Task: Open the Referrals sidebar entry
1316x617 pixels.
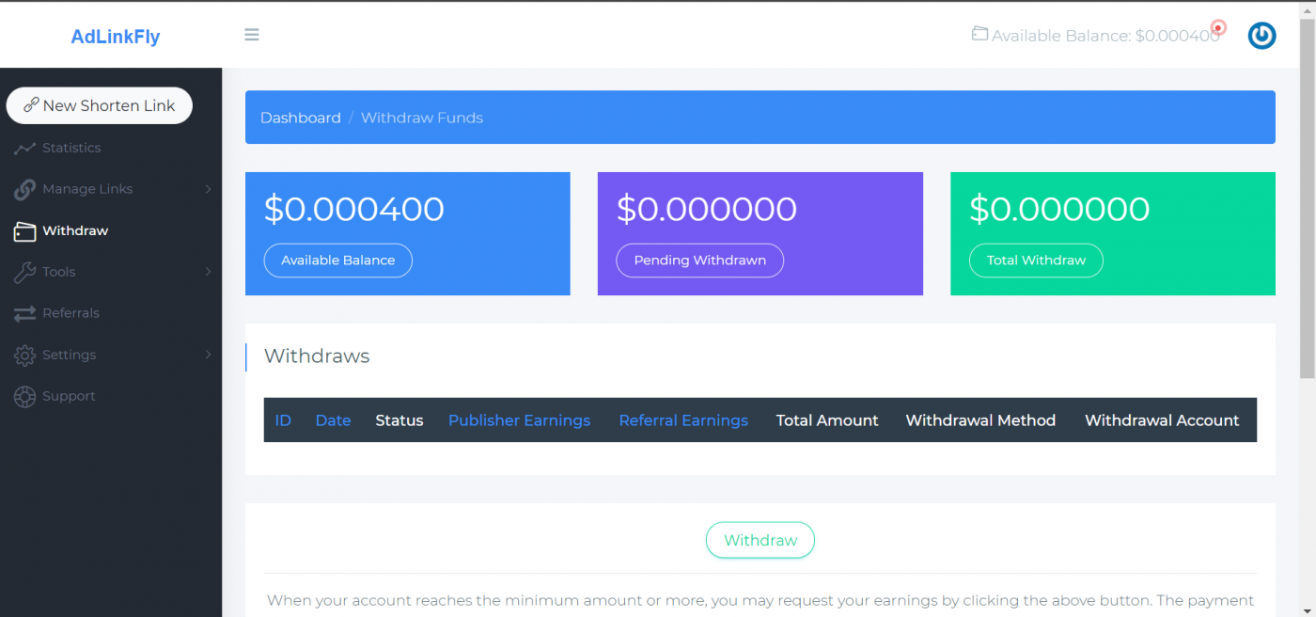Action: pyautogui.click(x=71, y=313)
